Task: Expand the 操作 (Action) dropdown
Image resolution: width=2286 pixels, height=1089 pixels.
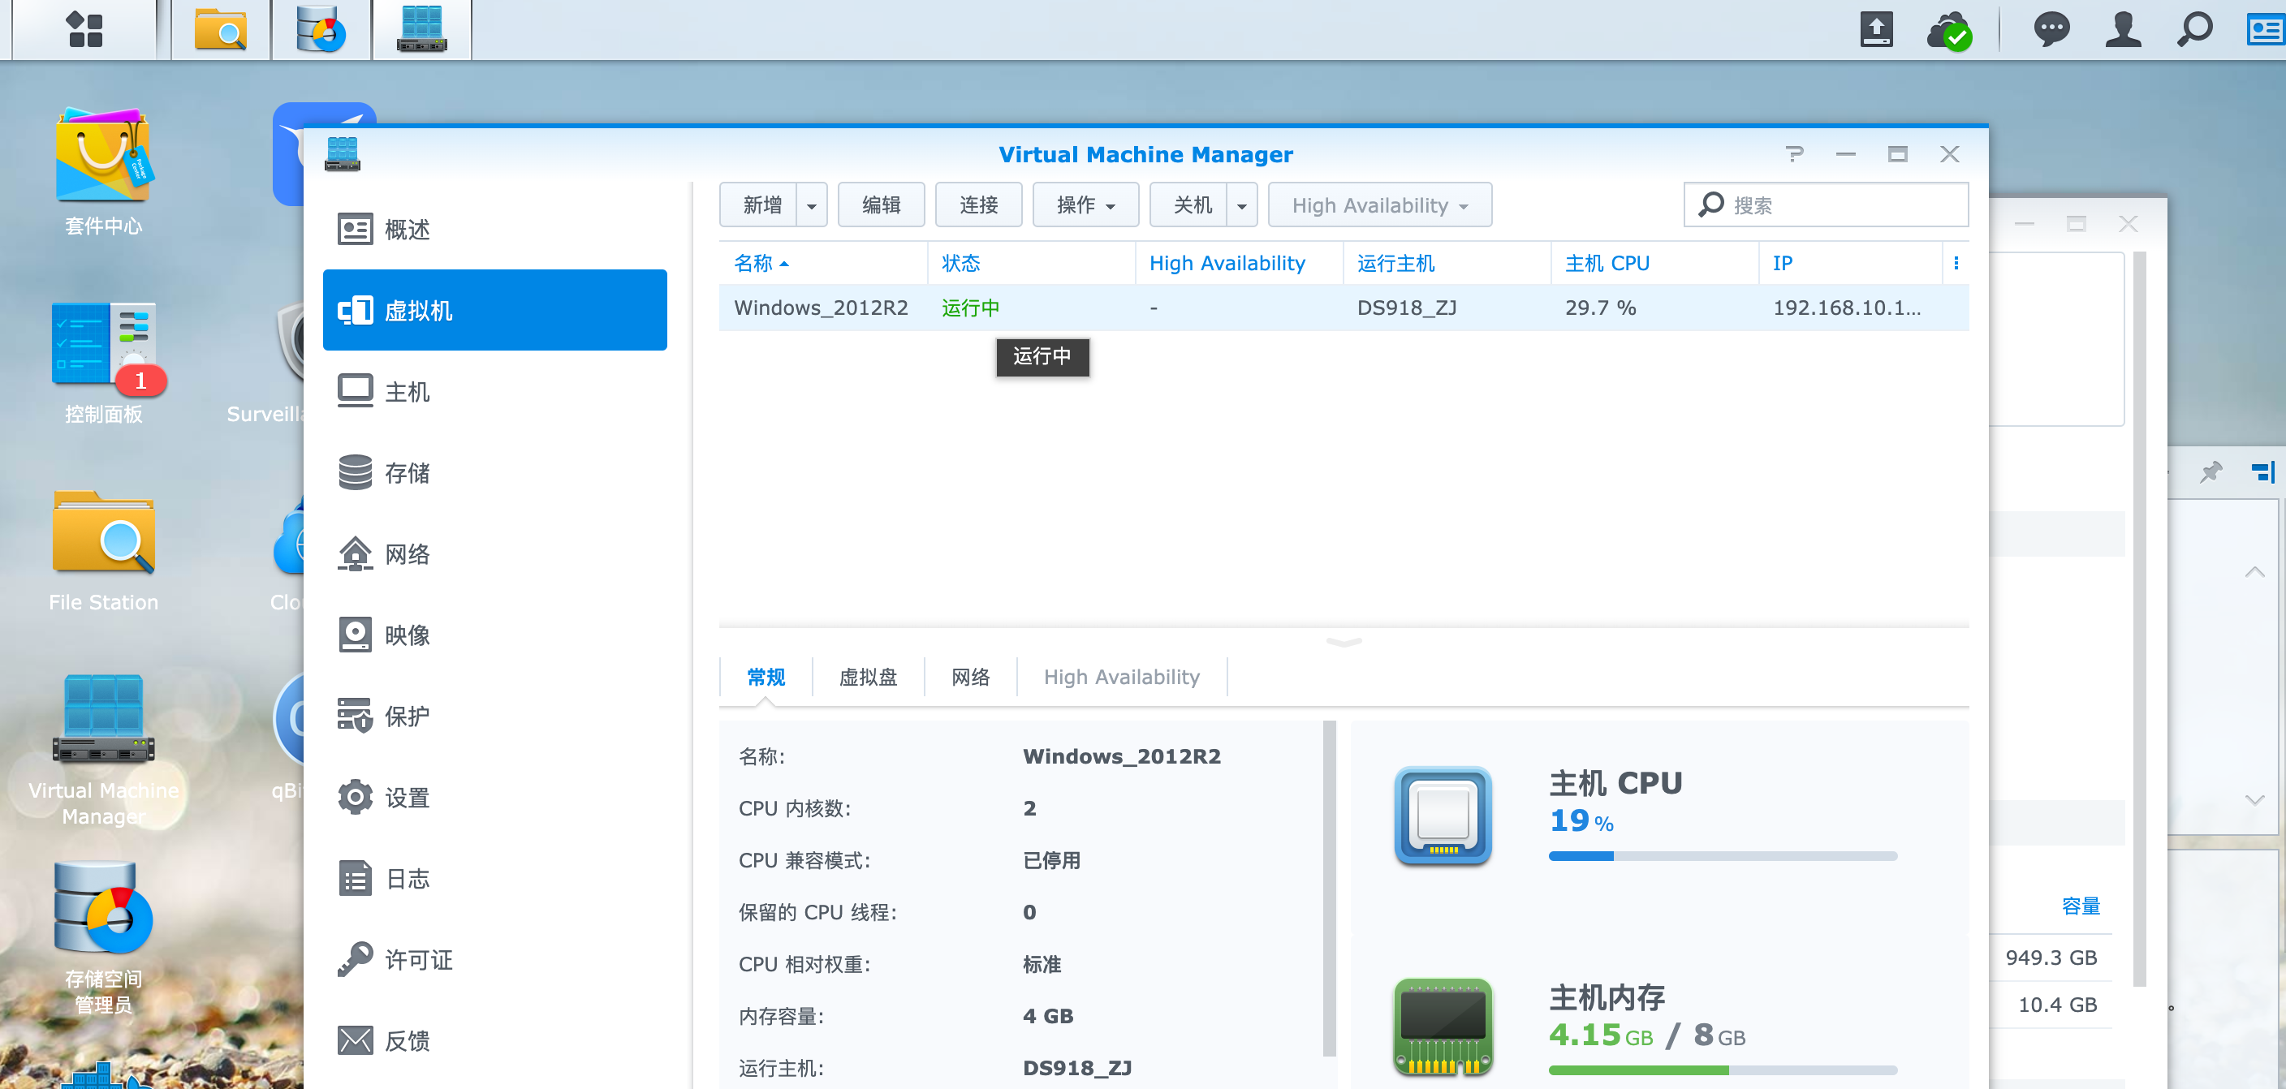Action: pos(1085,206)
